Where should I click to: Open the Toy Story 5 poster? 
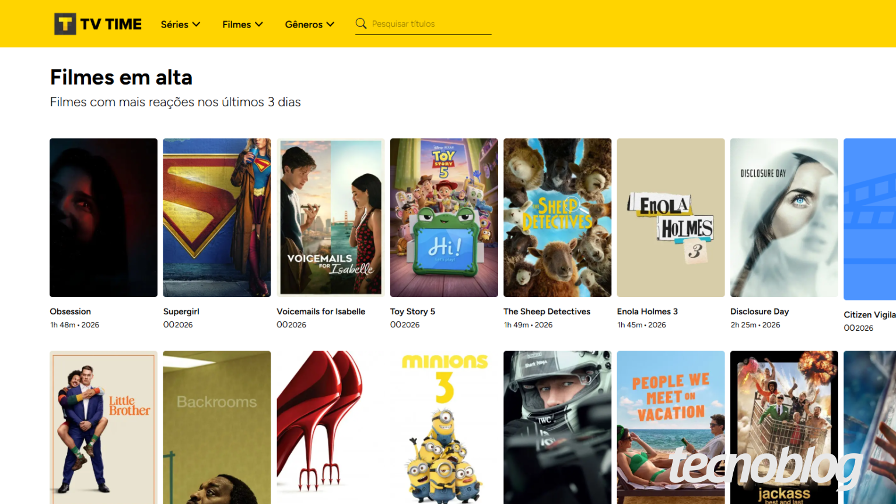(x=444, y=218)
